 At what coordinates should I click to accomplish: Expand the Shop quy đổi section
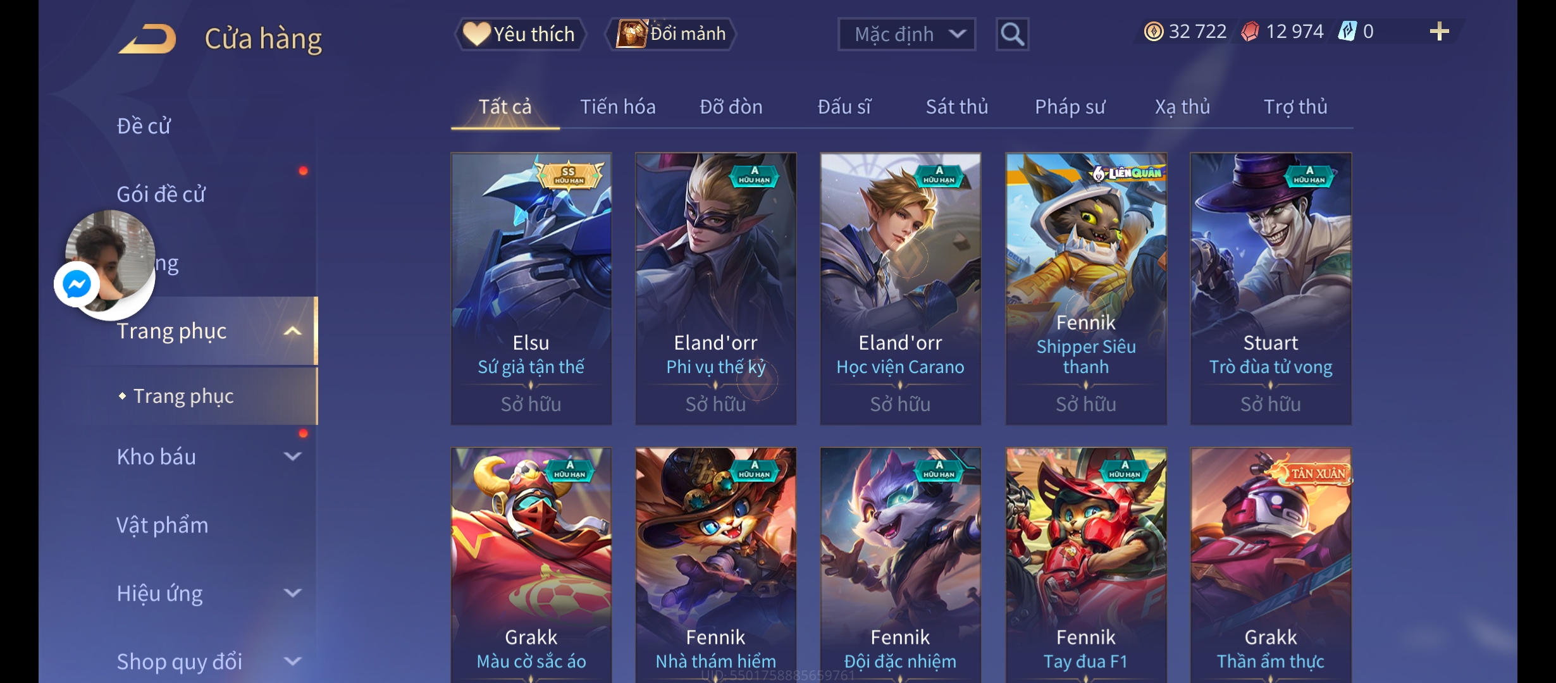[293, 661]
